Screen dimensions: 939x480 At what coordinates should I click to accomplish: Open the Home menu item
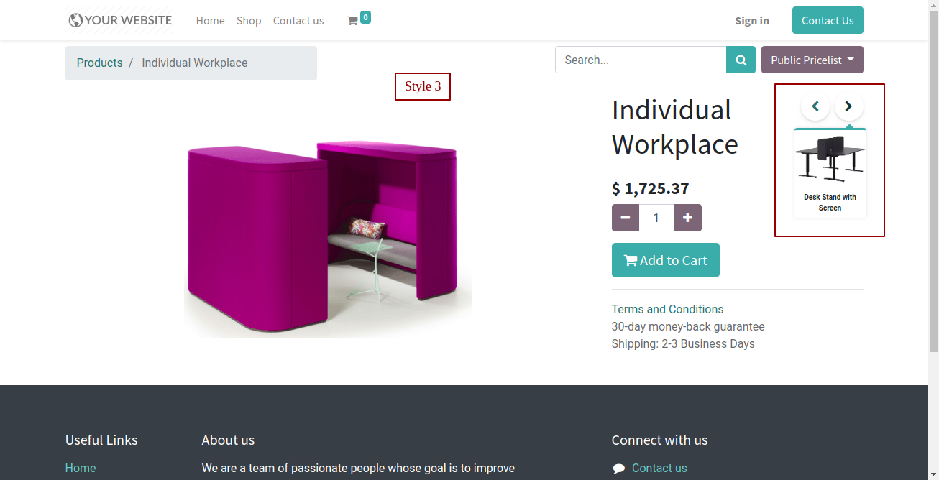211,21
